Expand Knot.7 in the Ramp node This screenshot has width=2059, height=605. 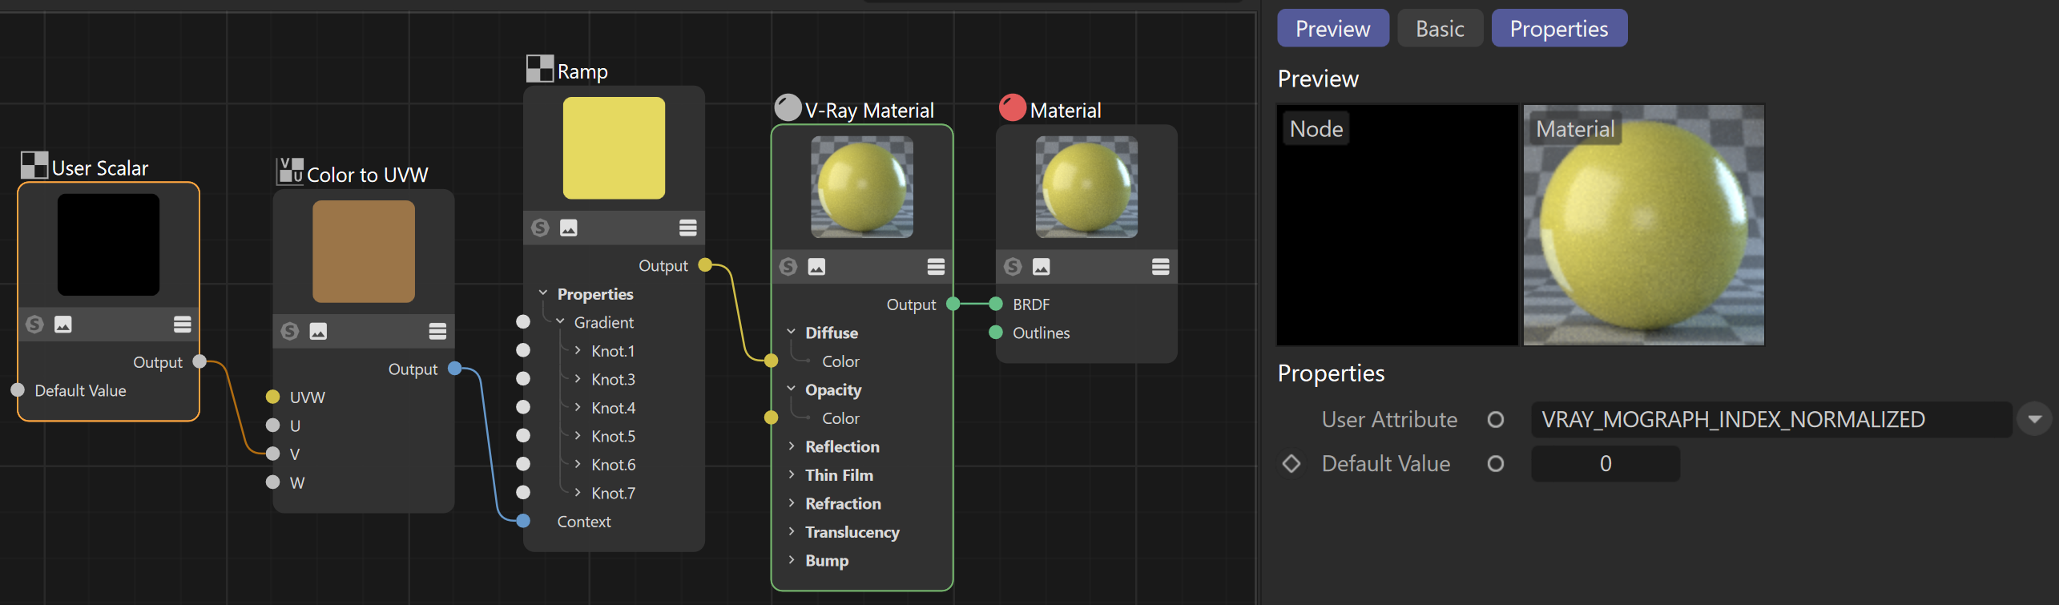tap(578, 493)
